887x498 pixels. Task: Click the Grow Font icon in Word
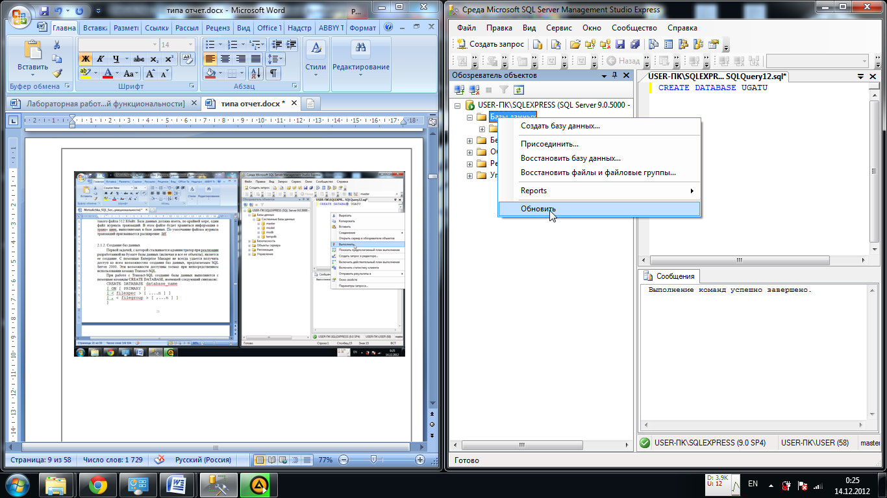[x=151, y=73]
